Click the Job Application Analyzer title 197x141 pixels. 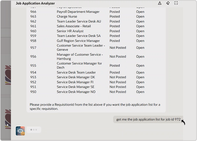pos(35,3)
